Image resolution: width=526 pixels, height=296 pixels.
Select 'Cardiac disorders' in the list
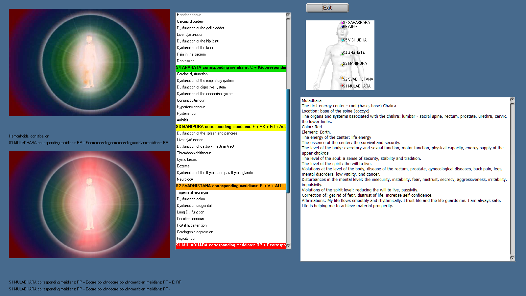pyautogui.click(x=190, y=21)
